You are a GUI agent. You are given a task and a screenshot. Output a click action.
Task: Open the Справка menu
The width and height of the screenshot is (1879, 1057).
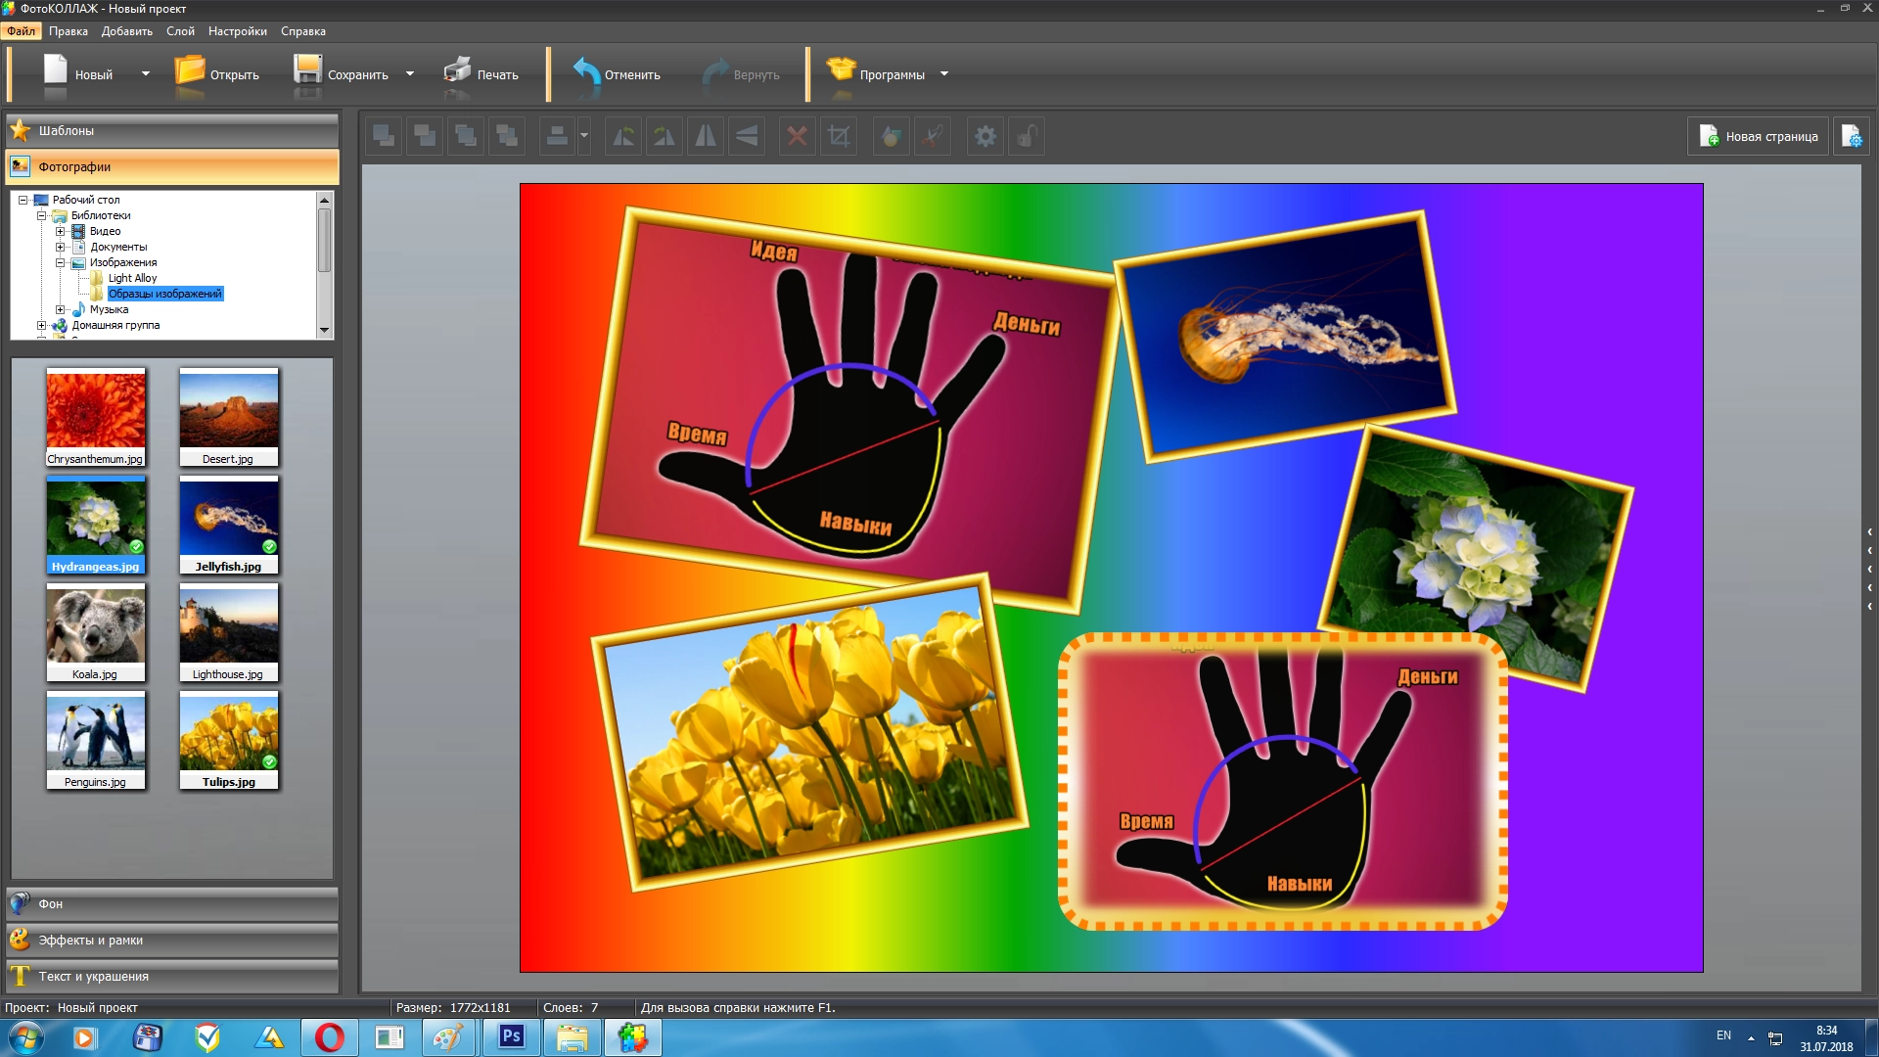[x=303, y=31]
